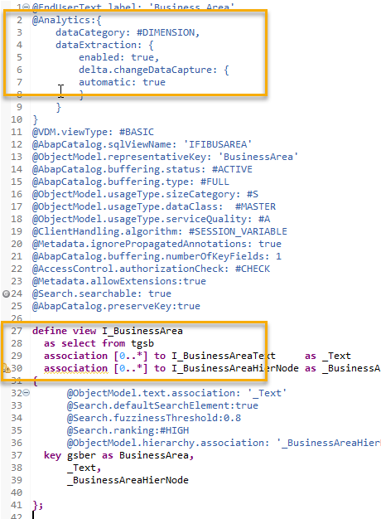Click the info marker beside line 24
Viewport: 381px width, 519px height.
6,293
